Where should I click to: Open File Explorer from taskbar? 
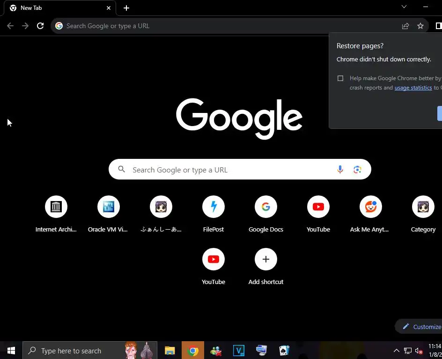tap(169, 351)
